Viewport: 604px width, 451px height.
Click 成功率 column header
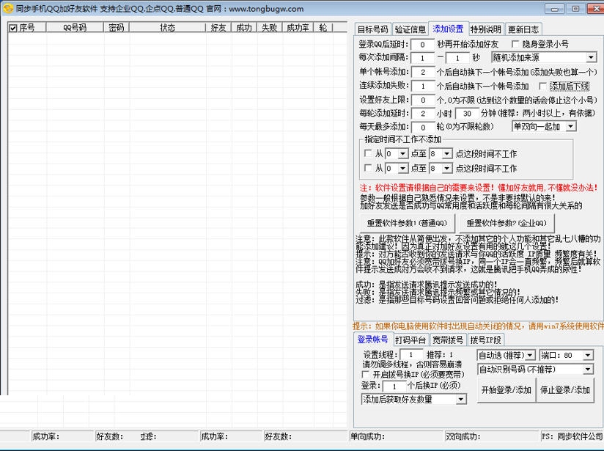tap(298, 27)
